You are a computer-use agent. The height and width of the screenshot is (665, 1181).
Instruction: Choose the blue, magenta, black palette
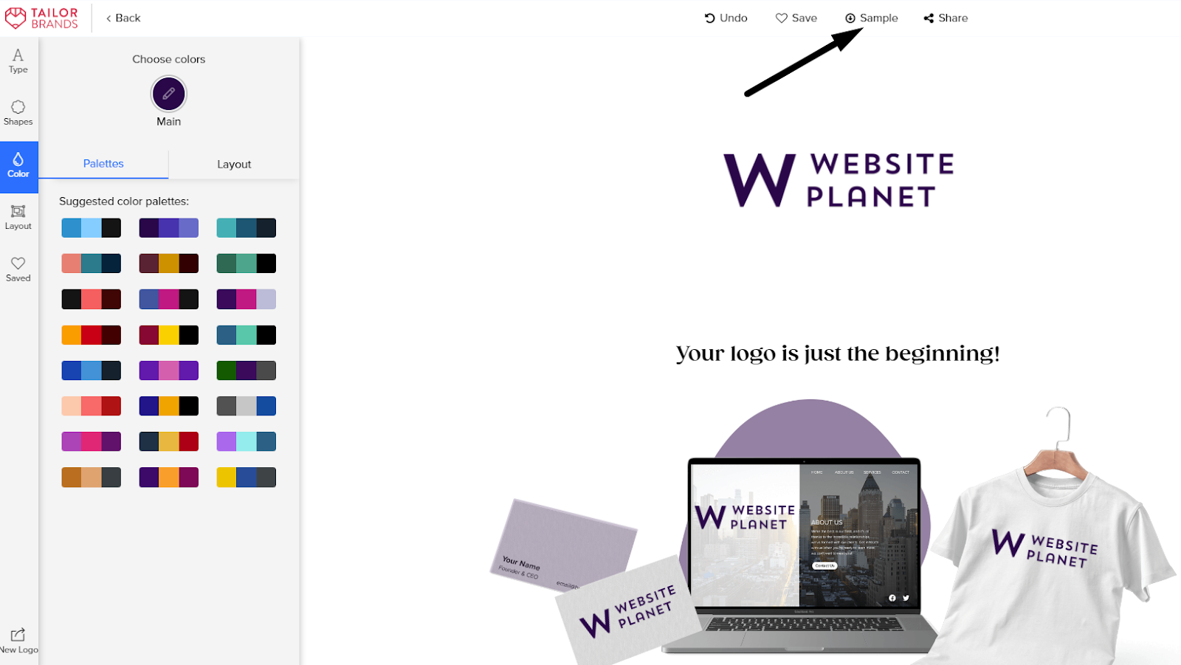click(169, 299)
